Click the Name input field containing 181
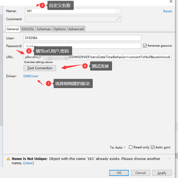This screenshot has width=178, height=178. (x=73, y=11)
